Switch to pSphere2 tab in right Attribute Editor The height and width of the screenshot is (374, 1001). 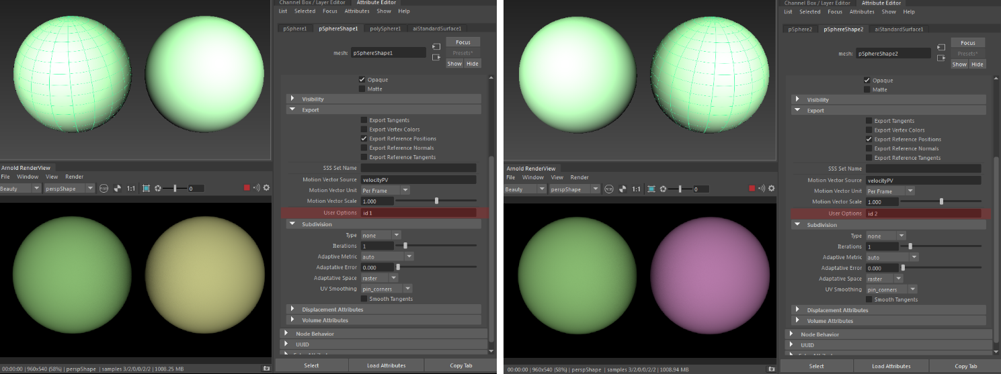pyautogui.click(x=801, y=30)
